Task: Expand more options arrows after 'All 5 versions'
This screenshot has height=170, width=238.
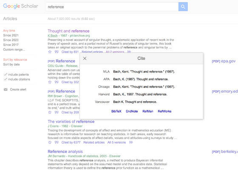Action: pyautogui.click(x=131, y=142)
